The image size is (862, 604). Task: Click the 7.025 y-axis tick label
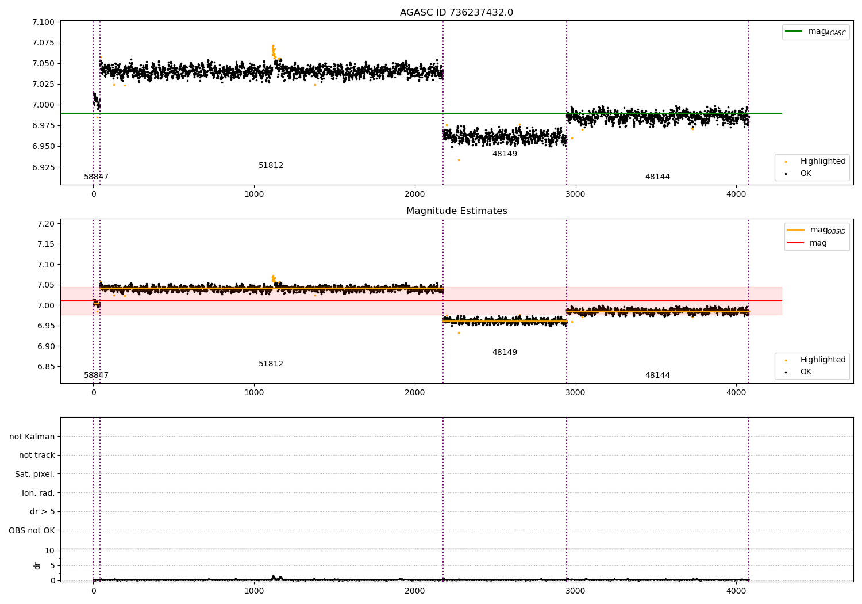(43, 84)
